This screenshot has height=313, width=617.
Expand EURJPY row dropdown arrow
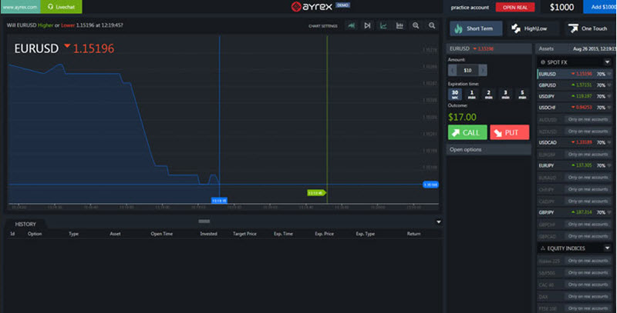coord(609,165)
